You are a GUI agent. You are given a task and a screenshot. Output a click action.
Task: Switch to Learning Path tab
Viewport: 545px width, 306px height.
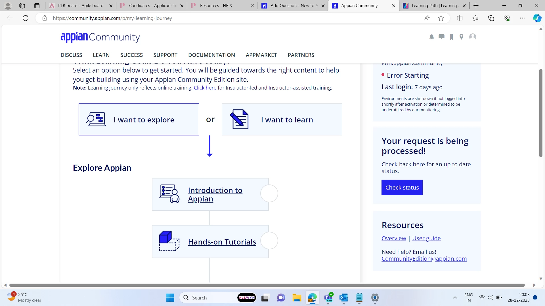tap(434, 6)
